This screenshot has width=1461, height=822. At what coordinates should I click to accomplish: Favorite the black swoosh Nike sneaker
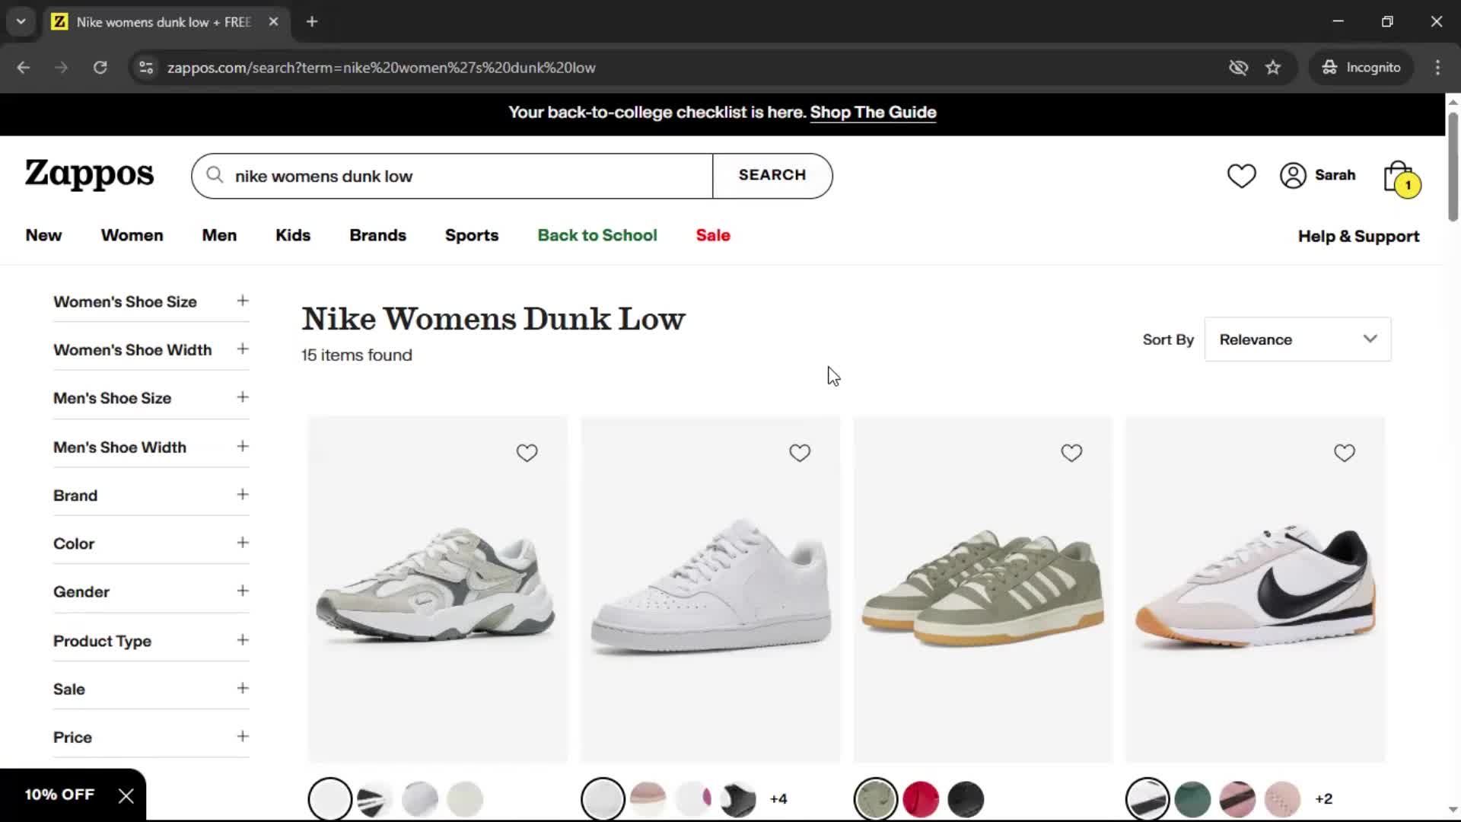tap(1344, 453)
